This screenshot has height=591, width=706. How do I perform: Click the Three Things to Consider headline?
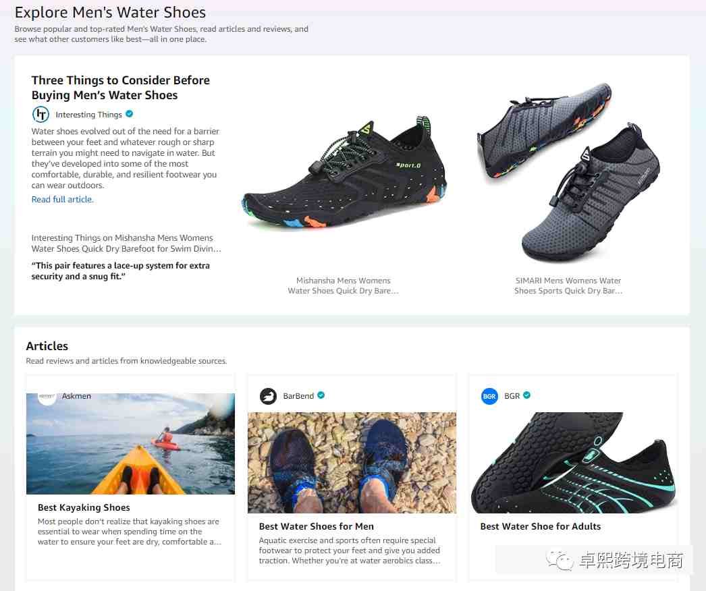point(121,87)
